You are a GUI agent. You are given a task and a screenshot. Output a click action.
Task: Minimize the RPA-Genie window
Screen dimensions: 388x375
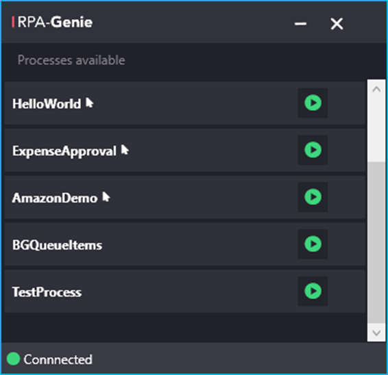point(300,24)
